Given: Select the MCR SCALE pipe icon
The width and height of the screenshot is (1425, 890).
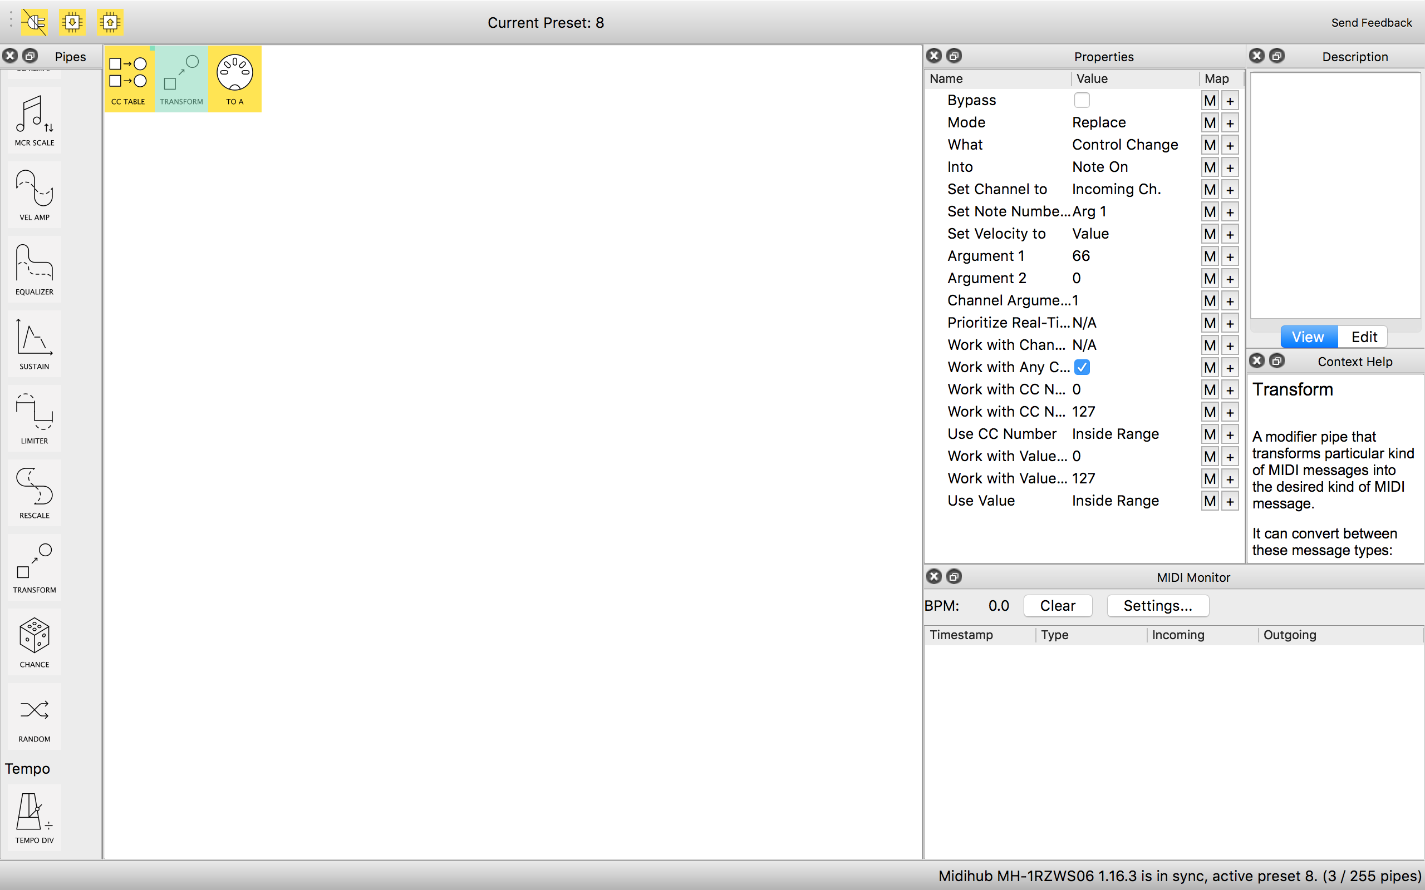Looking at the screenshot, I should 34,120.
